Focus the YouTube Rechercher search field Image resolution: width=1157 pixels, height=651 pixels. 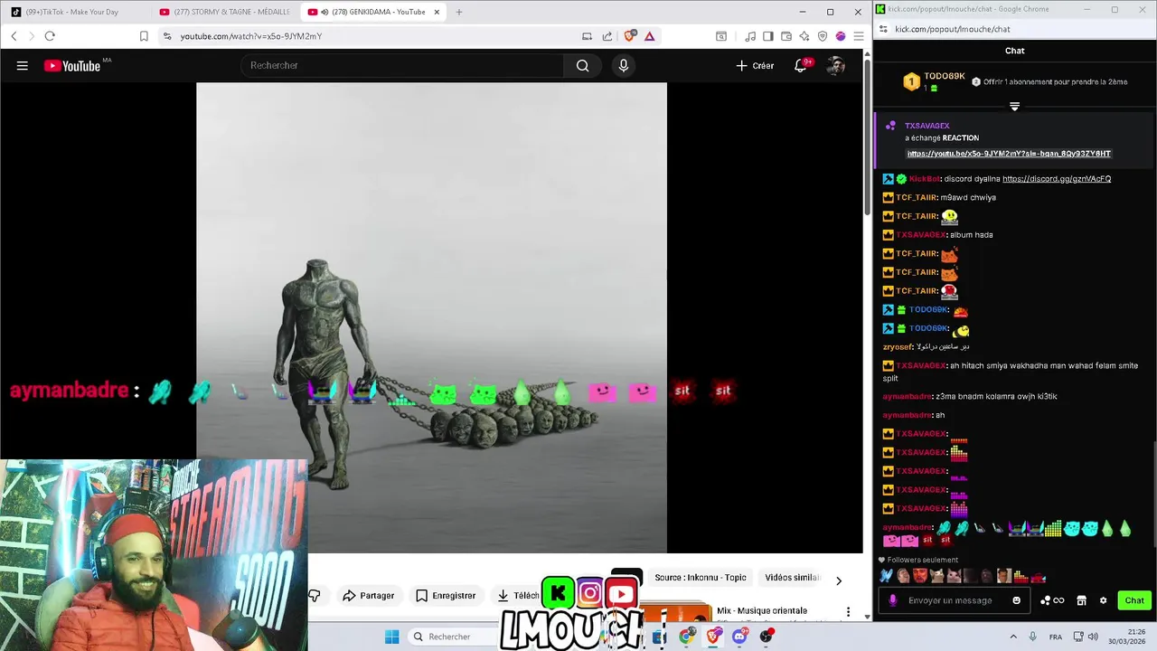(x=403, y=65)
